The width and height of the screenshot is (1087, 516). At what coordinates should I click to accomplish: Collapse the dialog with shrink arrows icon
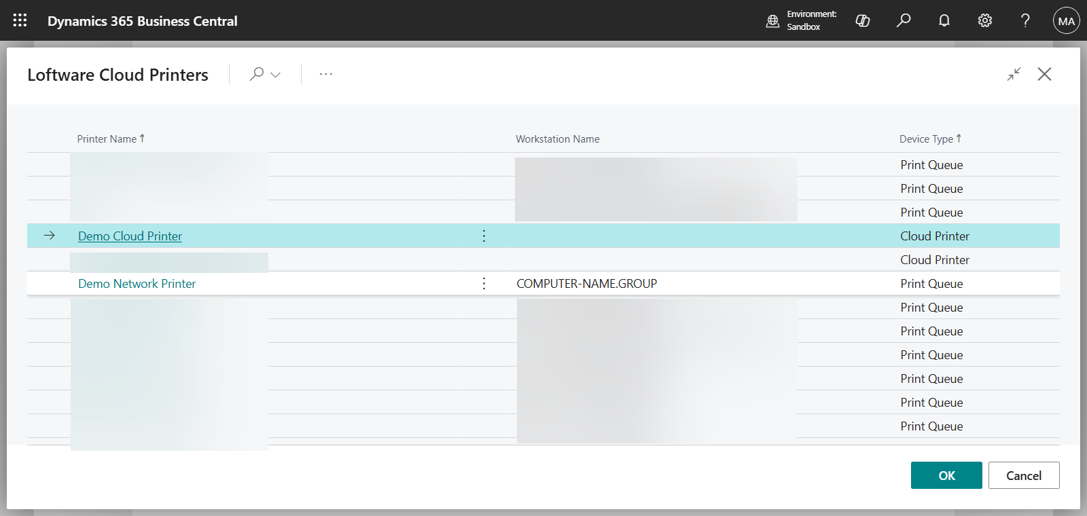point(1014,74)
